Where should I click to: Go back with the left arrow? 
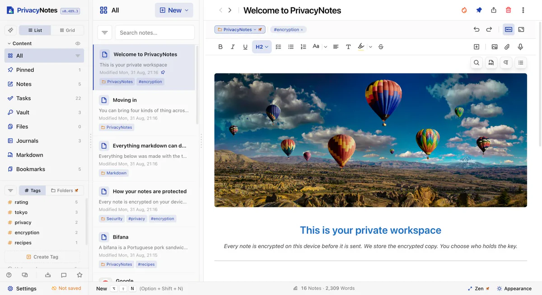click(220, 10)
